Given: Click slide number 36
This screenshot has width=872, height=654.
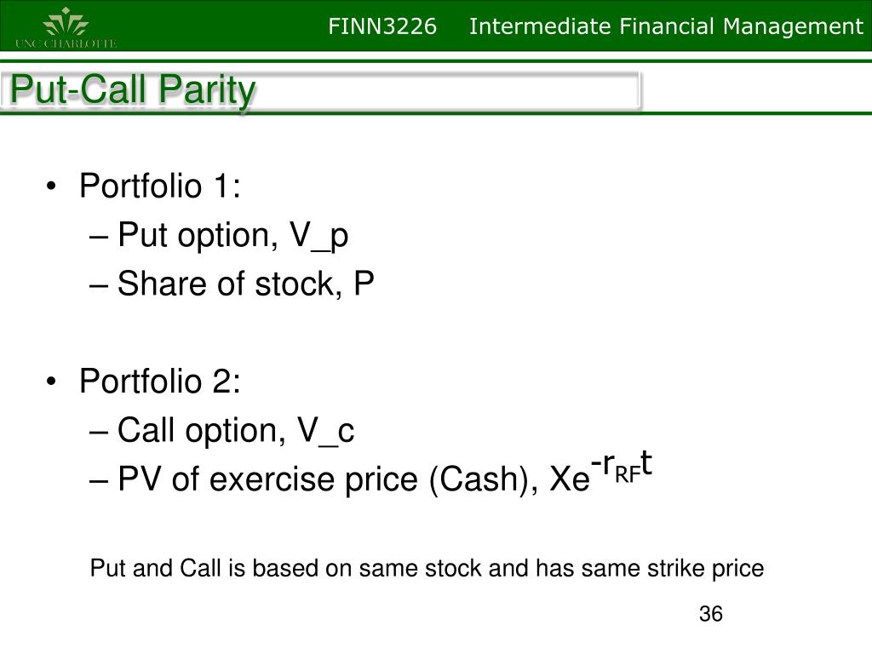Looking at the screenshot, I should click(711, 614).
